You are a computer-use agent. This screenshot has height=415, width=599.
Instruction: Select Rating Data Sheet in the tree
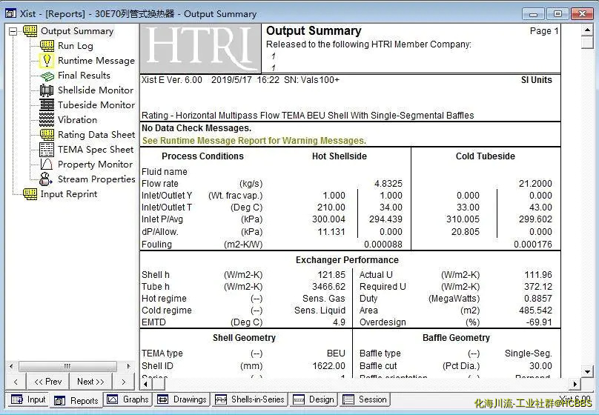96,135
